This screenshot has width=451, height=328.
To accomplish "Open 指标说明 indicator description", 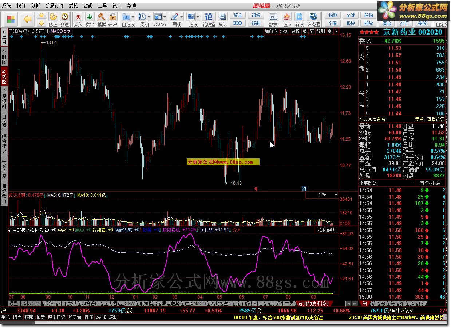I will 327,230.
